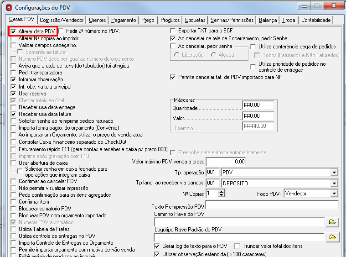Check Faturamento rápido F11 option
The image size is (346, 257).
pos(14,149)
